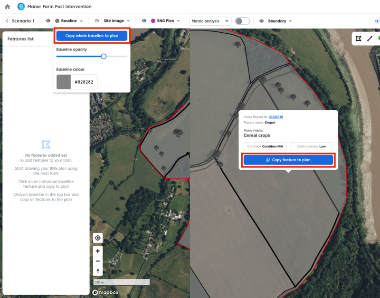Go to the home icon
This screenshot has height=298, width=380.
click(x=7, y=7)
